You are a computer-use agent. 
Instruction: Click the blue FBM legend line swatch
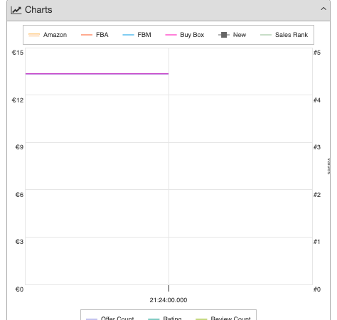click(128, 35)
